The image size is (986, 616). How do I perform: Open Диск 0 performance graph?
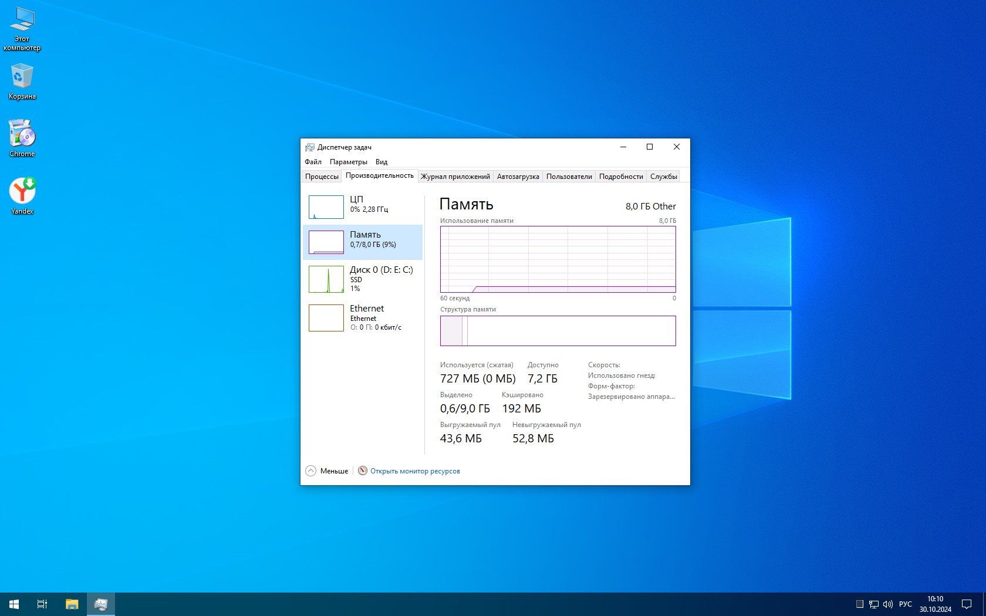326,279
